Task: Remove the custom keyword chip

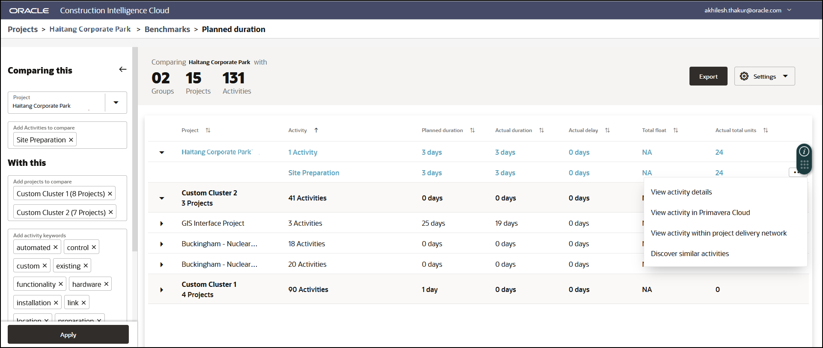Action: (45, 265)
